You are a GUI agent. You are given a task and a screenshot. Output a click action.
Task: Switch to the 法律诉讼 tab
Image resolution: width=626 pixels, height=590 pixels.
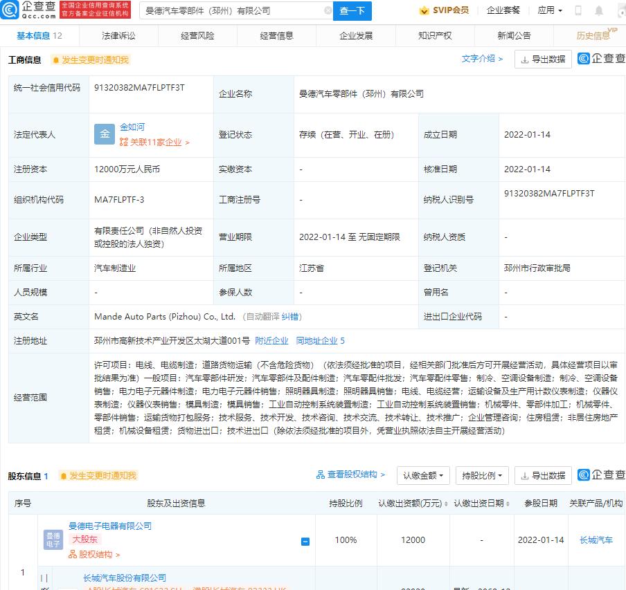[x=118, y=36]
